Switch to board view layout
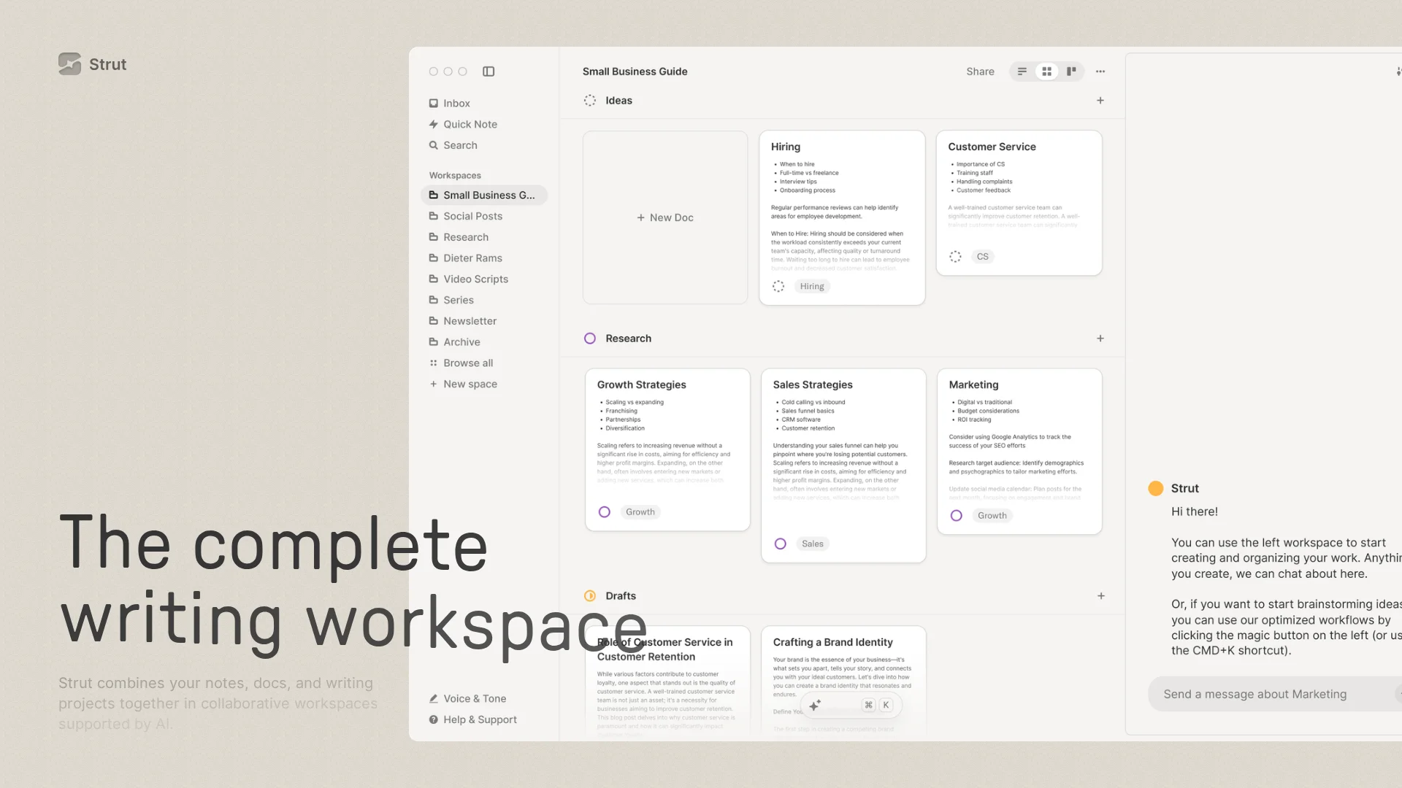 [1071, 72]
